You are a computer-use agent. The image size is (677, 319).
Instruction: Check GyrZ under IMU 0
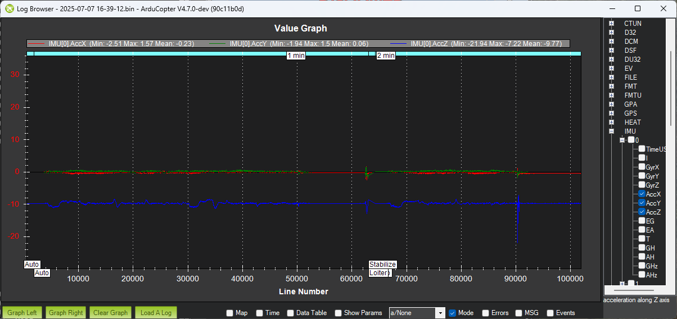coord(642,185)
